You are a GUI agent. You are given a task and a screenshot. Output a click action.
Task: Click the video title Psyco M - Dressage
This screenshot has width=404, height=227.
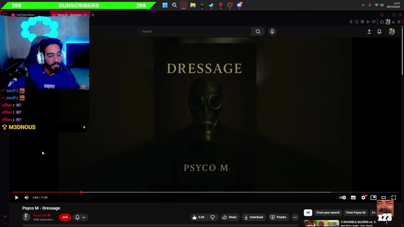coord(41,208)
